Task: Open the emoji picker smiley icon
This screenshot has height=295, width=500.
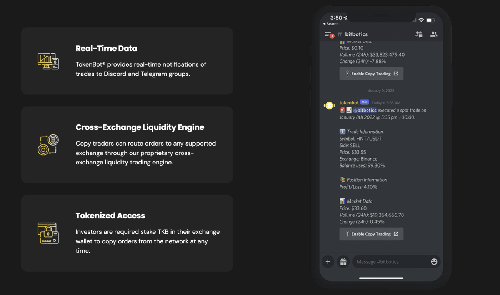Action: (x=434, y=262)
